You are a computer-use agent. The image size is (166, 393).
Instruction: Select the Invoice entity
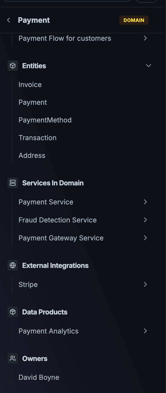(x=30, y=84)
